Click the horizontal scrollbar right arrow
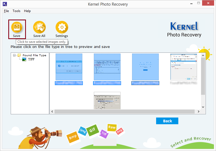The width and height of the screenshot is (216, 151). point(199,112)
